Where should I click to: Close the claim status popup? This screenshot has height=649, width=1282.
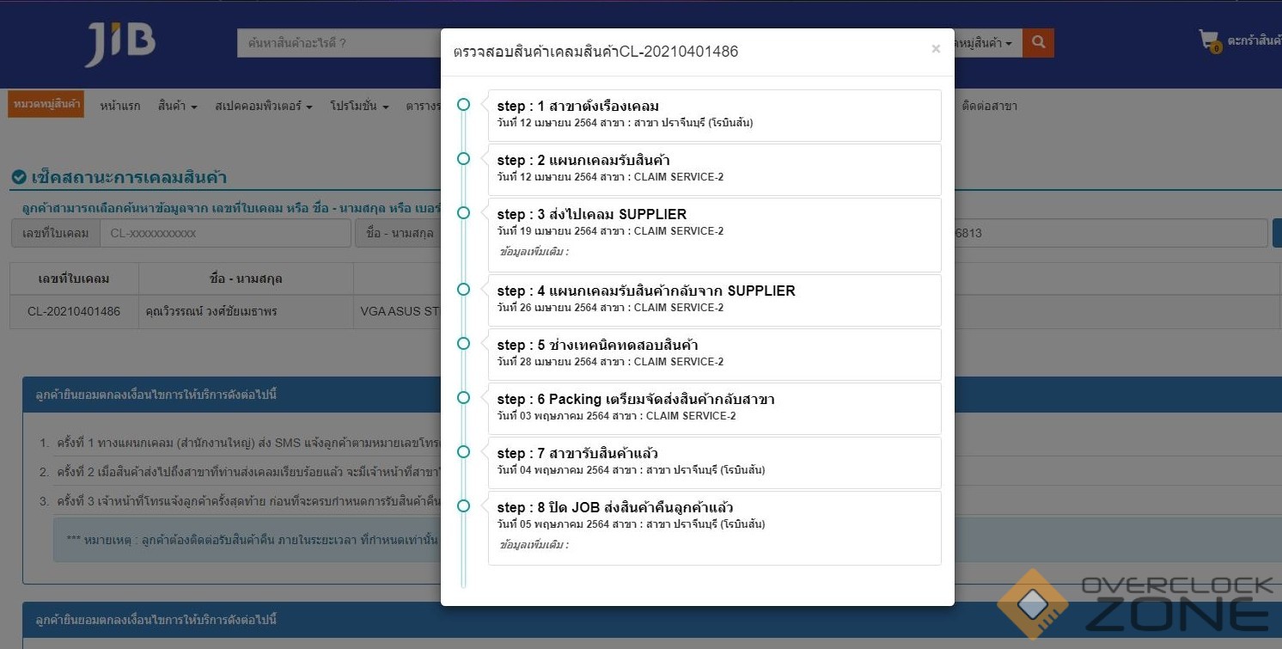pyautogui.click(x=936, y=49)
